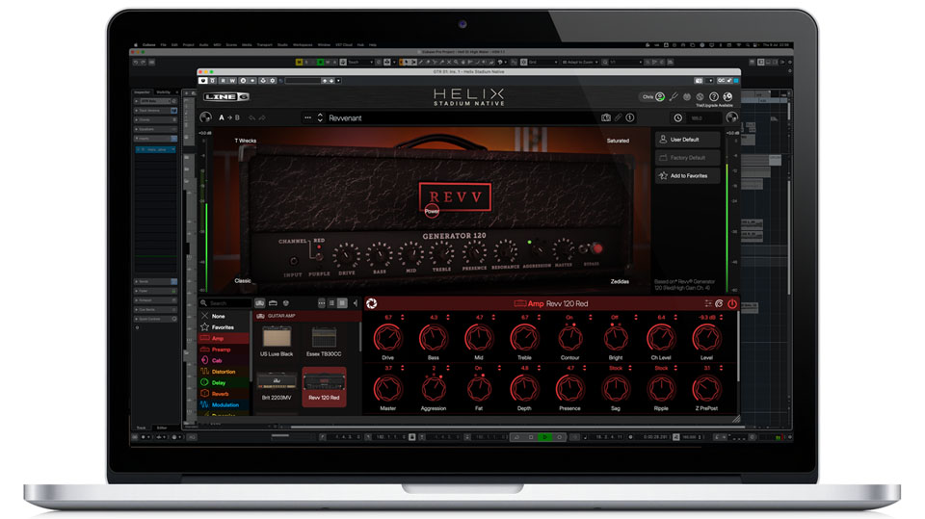Open the tuner fork icon
925x519 pixels.
tap(674, 96)
